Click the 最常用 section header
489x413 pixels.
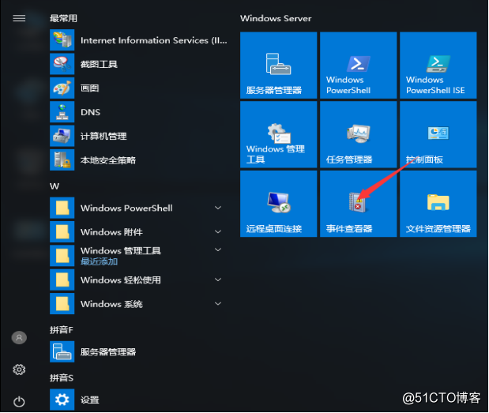point(63,18)
